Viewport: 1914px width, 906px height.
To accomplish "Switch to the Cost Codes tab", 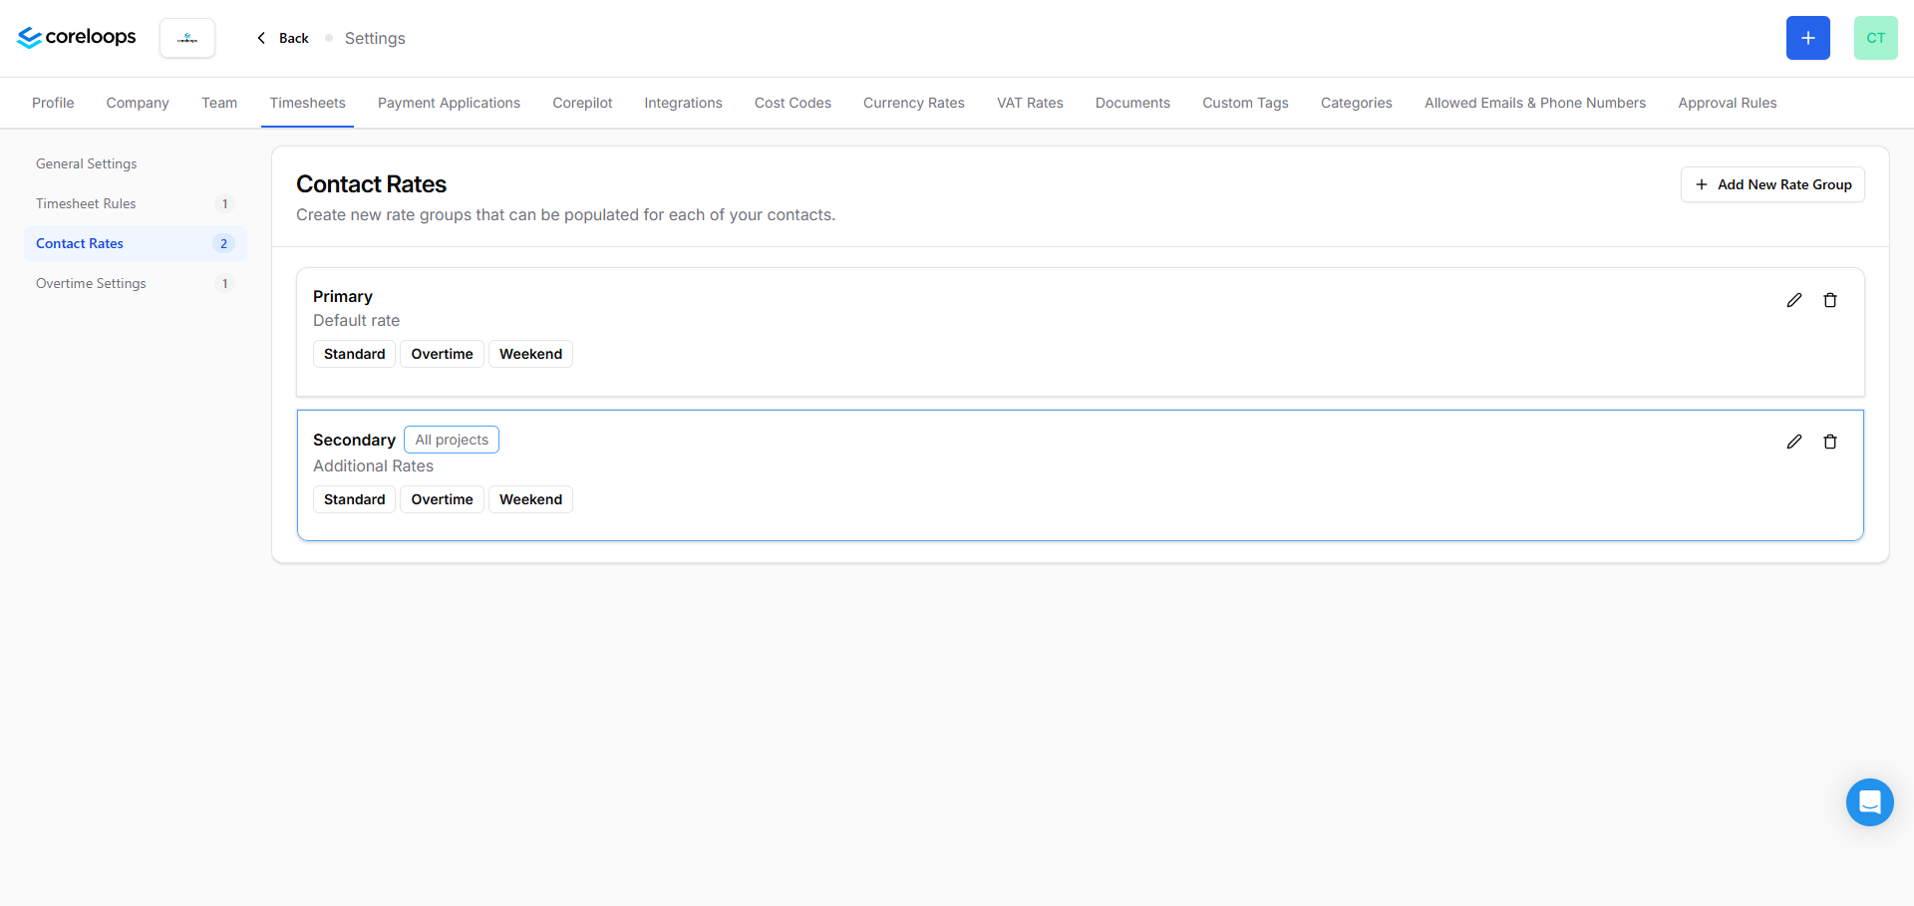I will pos(793,103).
